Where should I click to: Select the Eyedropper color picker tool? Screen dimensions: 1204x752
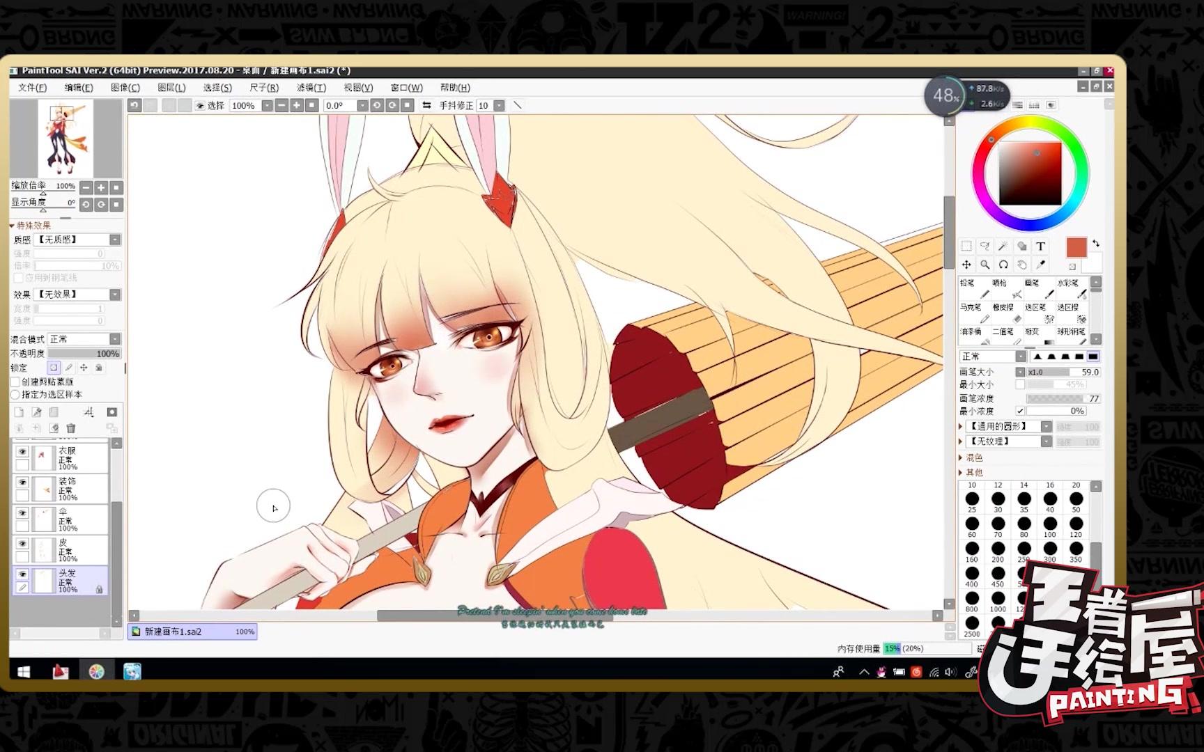(1040, 265)
